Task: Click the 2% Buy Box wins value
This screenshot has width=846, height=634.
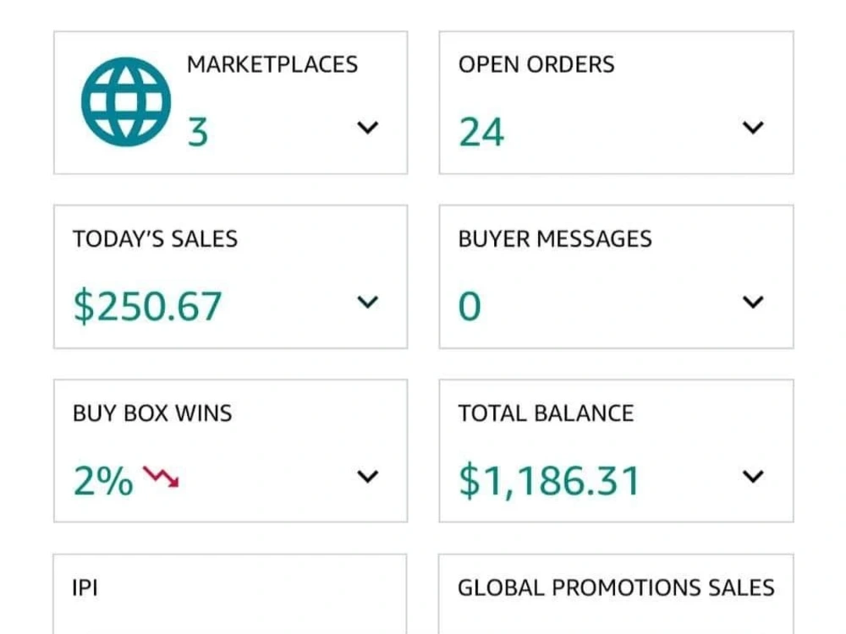Action: point(103,480)
